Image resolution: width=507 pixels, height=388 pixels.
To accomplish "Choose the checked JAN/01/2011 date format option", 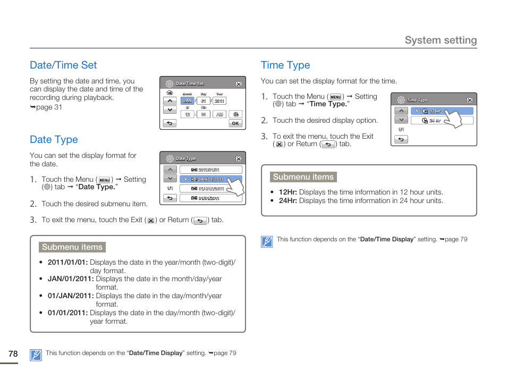I will (x=211, y=179).
